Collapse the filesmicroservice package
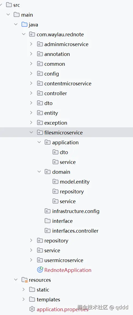 (31, 132)
